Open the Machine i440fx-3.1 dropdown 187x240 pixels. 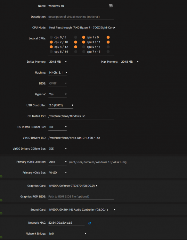[x=58, y=73]
